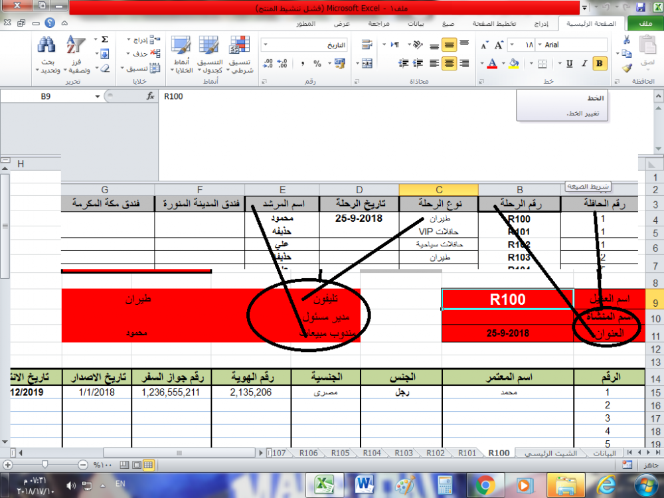Click the AutoSum sigma icon
The height and width of the screenshot is (498, 664).
point(105,40)
